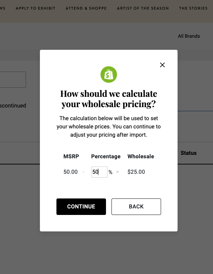Viewport: 213px width, 274px height.
Task: Click the MSRP value 50.00
Action: click(x=71, y=172)
